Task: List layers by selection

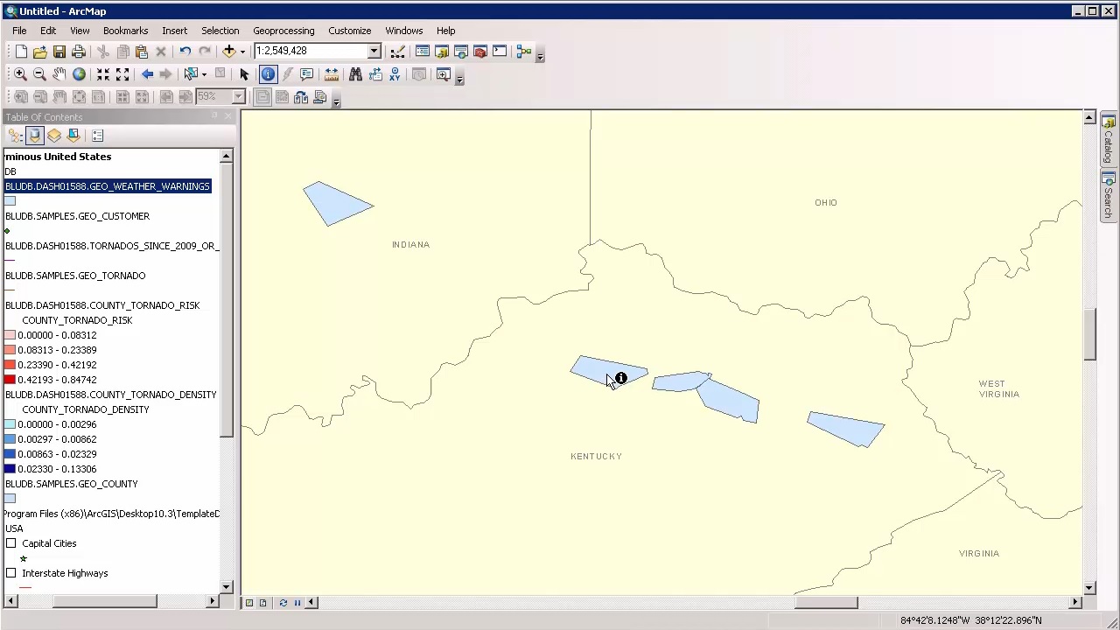Action: (73, 136)
